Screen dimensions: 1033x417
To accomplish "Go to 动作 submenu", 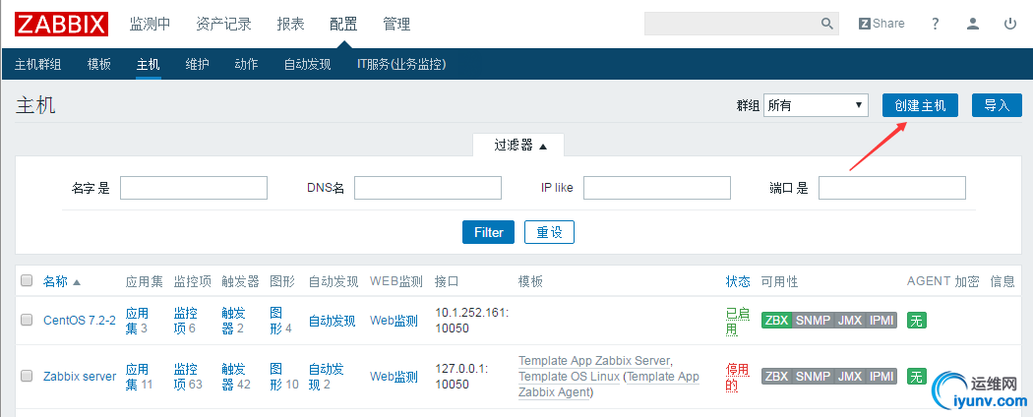I will (x=246, y=65).
